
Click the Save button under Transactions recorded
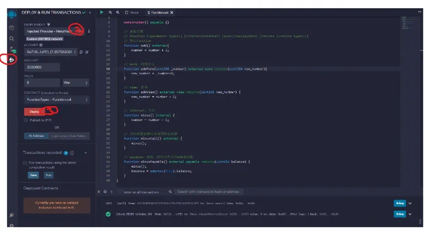[x=33, y=175]
